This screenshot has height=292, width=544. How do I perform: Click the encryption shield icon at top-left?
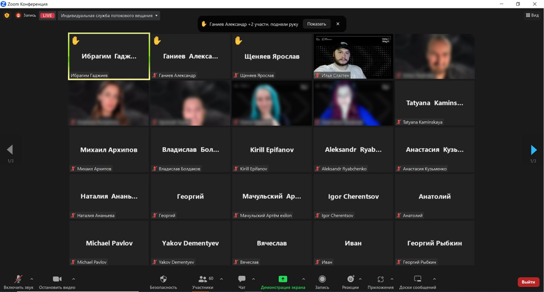click(x=7, y=15)
